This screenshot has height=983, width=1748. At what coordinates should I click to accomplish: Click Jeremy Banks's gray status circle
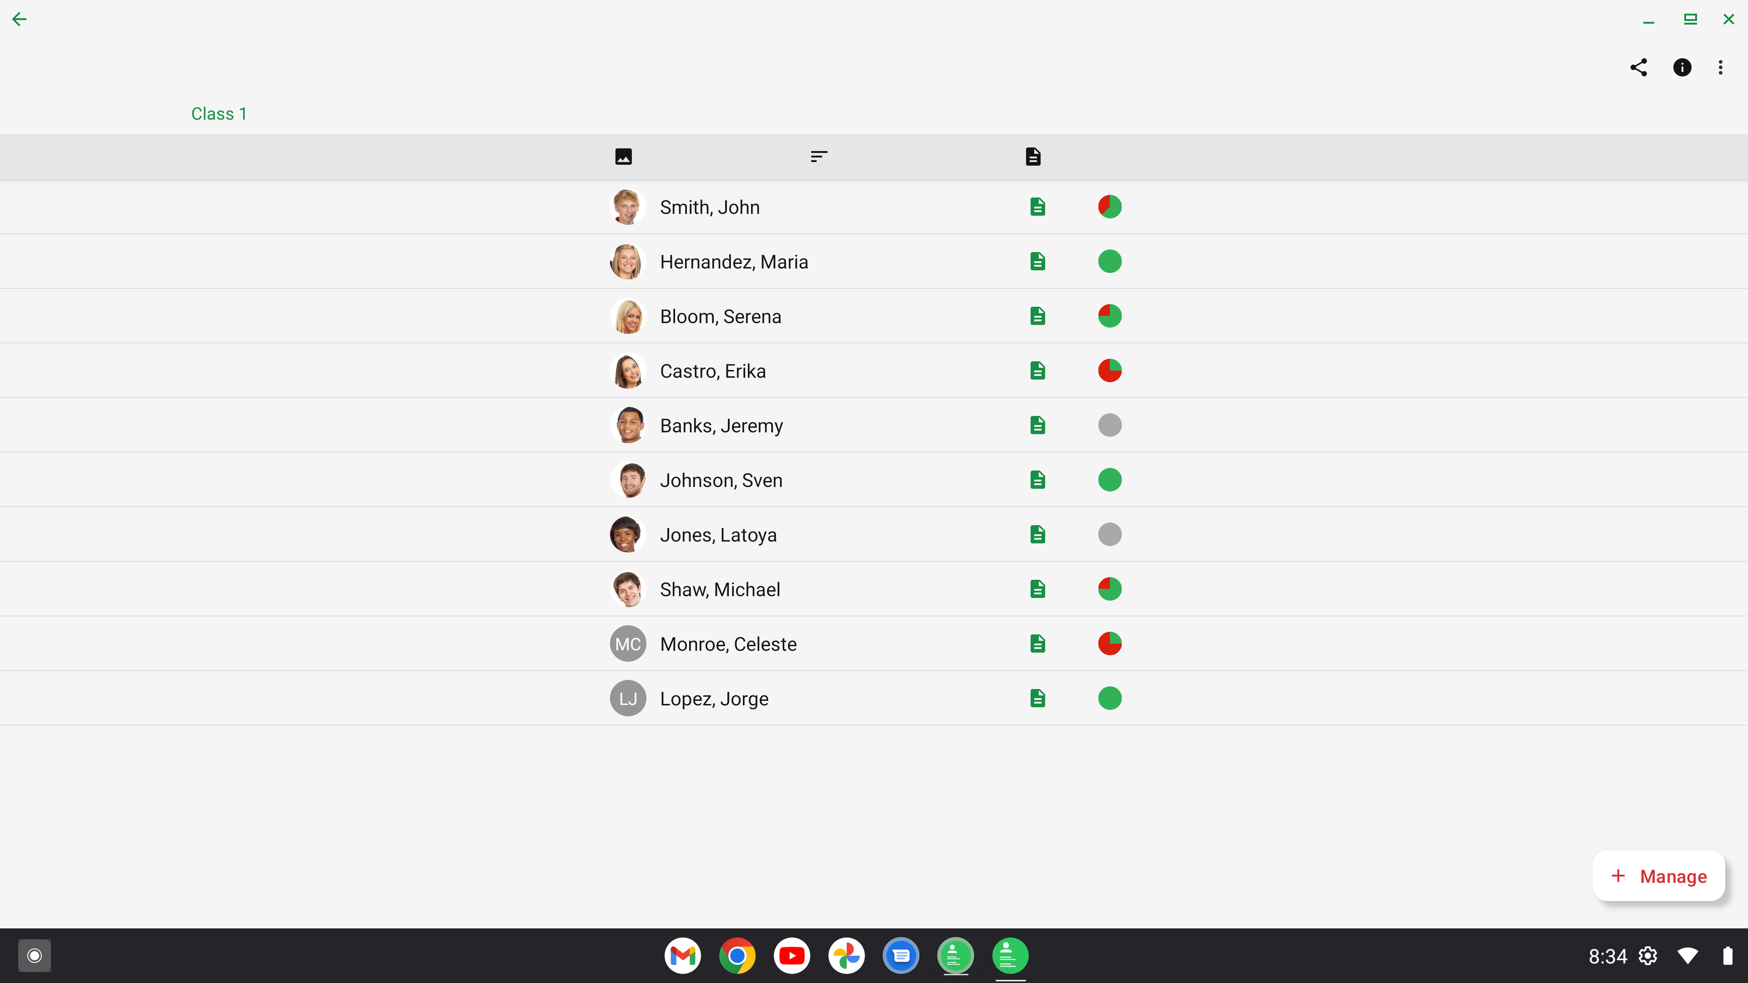tap(1110, 426)
